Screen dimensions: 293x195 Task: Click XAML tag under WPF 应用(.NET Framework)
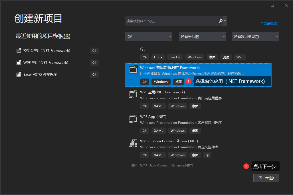[x=158, y=106]
